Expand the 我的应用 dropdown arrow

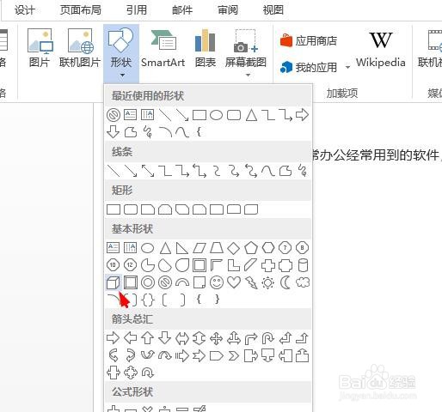coord(347,68)
